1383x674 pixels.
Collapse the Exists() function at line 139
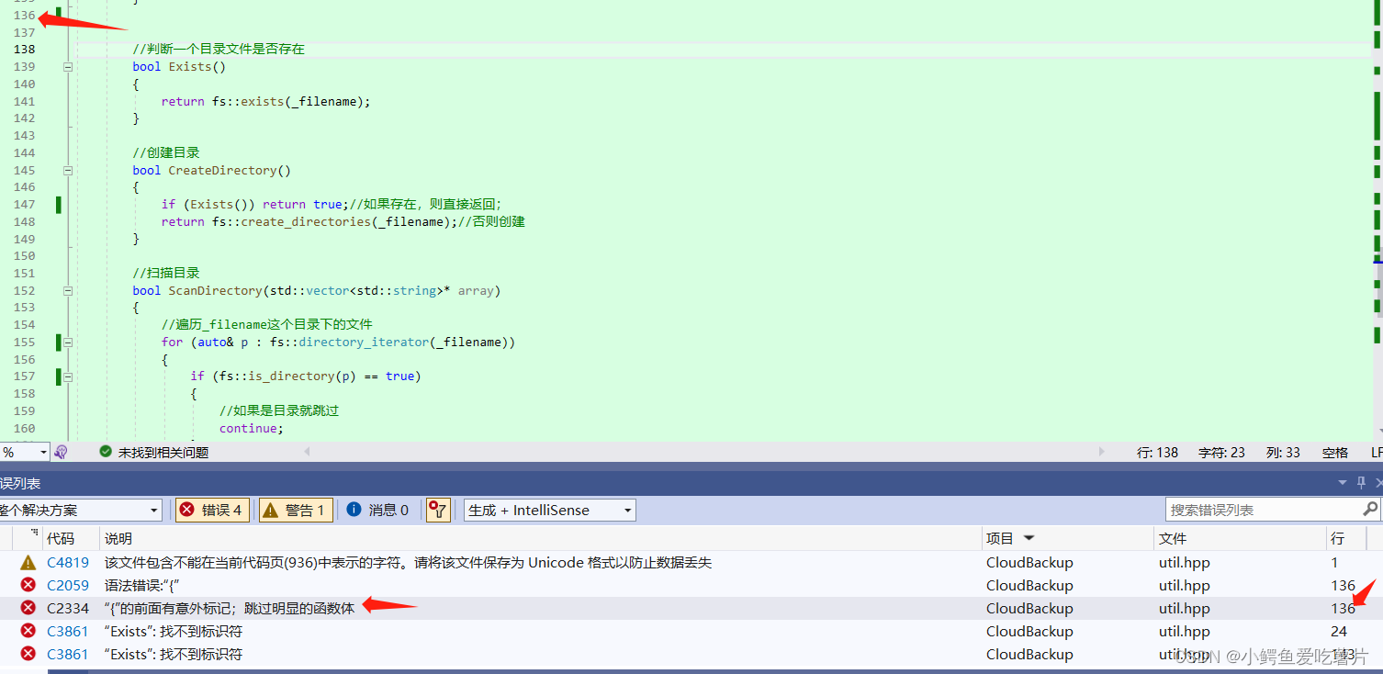coord(67,67)
